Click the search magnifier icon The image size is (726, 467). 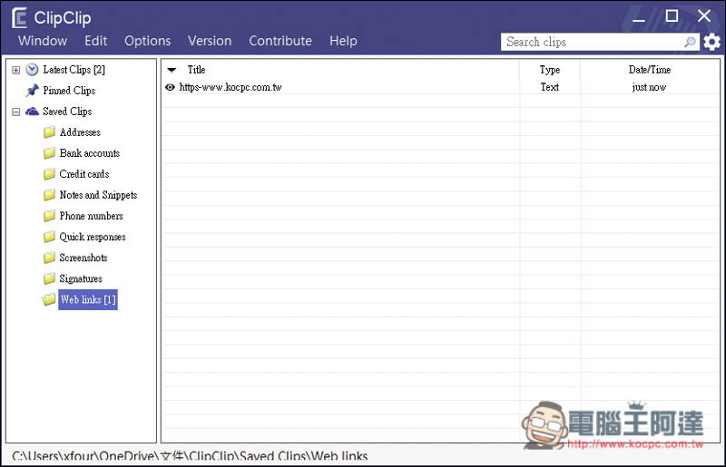pos(690,42)
